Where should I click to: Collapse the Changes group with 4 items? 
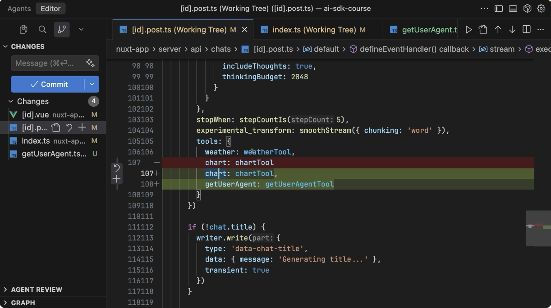33,101
